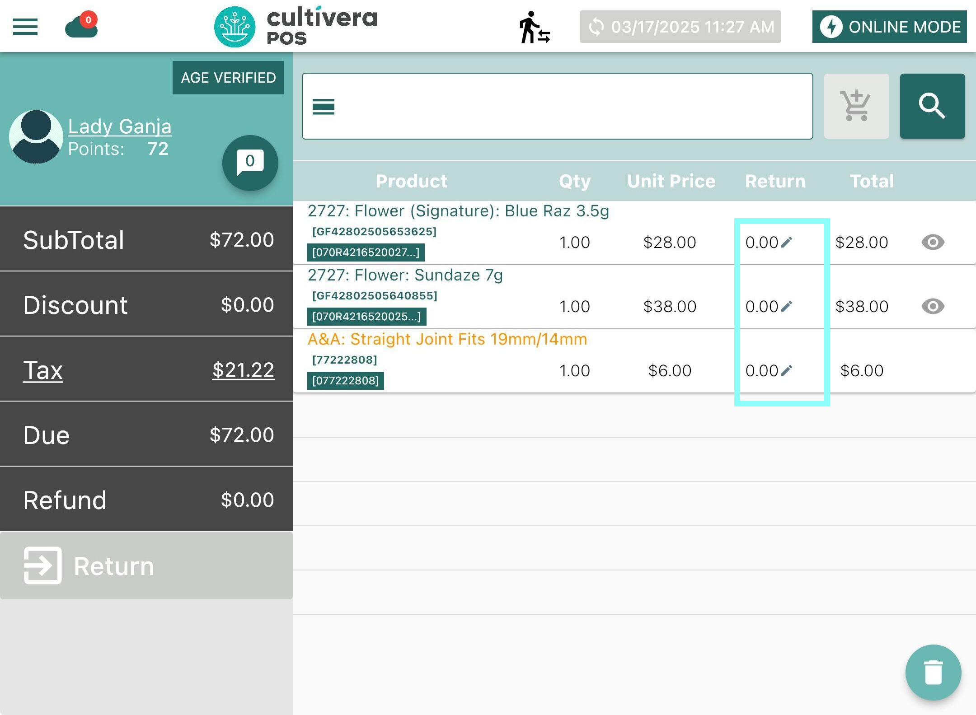The height and width of the screenshot is (715, 976).
Task: View details of Sundaze 7g via eye icon
Action: pyautogui.click(x=933, y=306)
